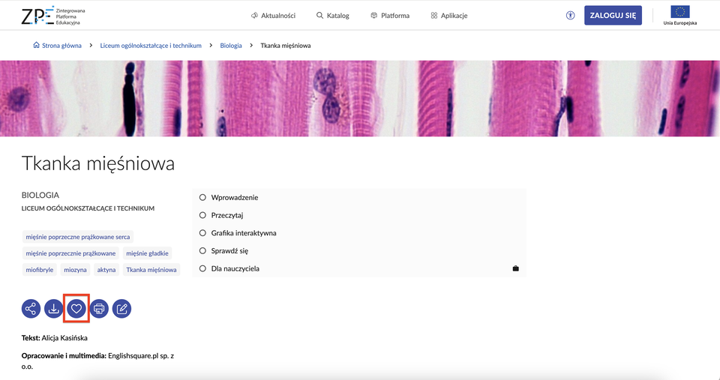The image size is (720, 380).
Task: Open the Katalog menu item
Action: pos(333,16)
